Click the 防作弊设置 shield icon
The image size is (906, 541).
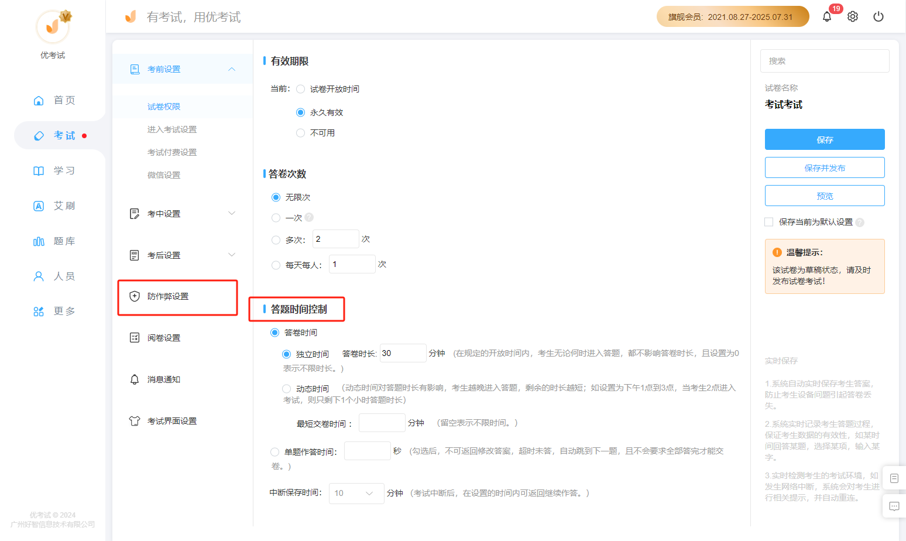click(135, 296)
